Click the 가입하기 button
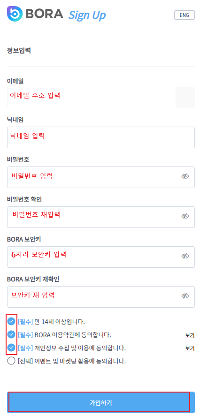Viewport: 200px width, 416px height. tap(100, 402)
